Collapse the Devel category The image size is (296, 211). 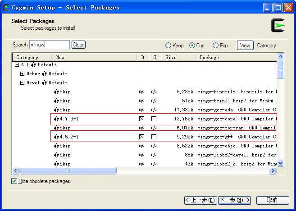[x=22, y=83]
